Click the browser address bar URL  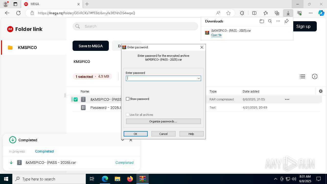(x=87, y=13)
